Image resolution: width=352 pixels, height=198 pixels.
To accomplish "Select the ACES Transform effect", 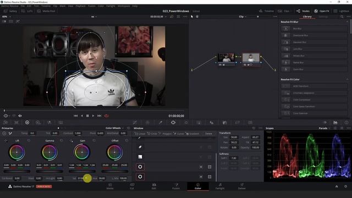I will (314, 86).
